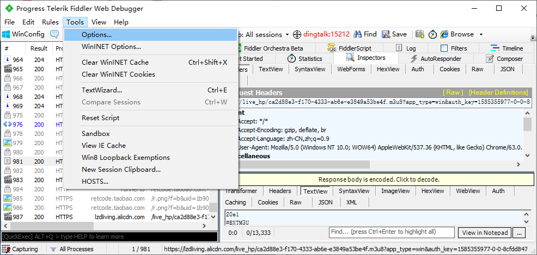
Task: Choose Sandbox menu item
Action: (x=151, y=134)
